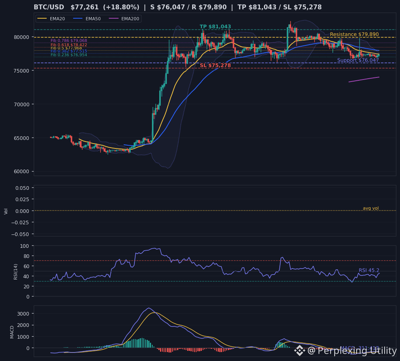Click the RSI 45.2 value label
The width and height of the screenshot is (400, 361).
pyautogui.click(x=369, y=270)
